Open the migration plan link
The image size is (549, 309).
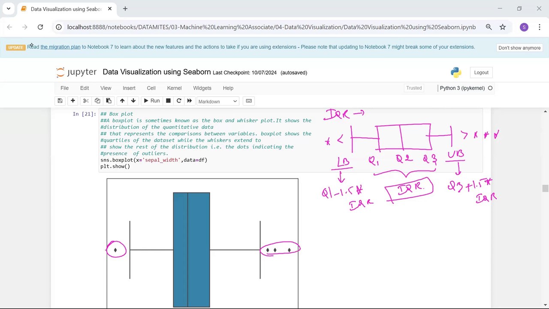(60, 47)
